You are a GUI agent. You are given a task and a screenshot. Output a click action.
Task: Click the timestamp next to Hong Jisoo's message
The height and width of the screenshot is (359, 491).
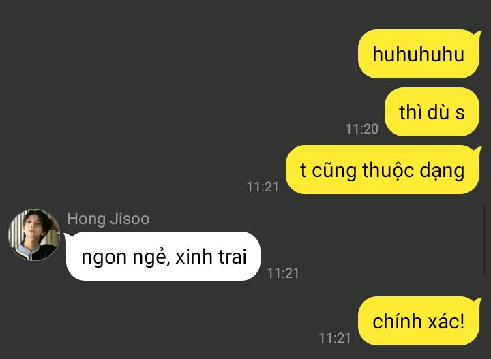[283, 274]
